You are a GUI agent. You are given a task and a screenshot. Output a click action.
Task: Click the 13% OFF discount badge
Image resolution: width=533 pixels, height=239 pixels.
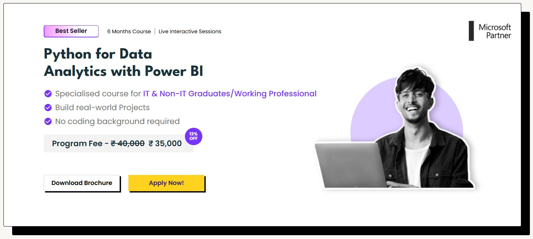tap(193, 136)
